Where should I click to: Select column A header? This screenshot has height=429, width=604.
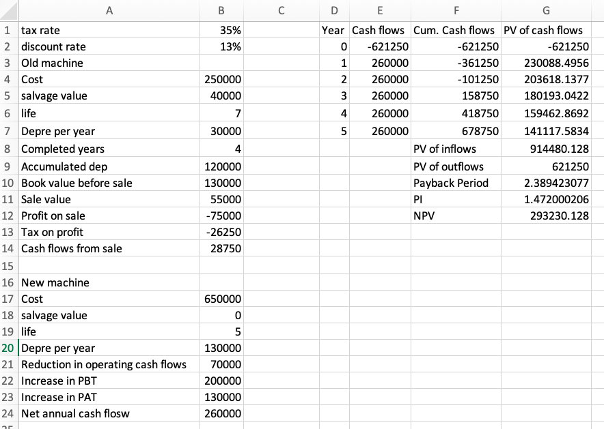click(109, 11)
